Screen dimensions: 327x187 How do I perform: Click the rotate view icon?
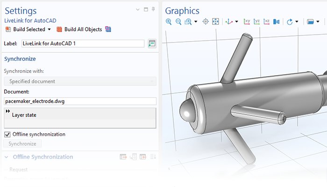(x=290, y=22)
